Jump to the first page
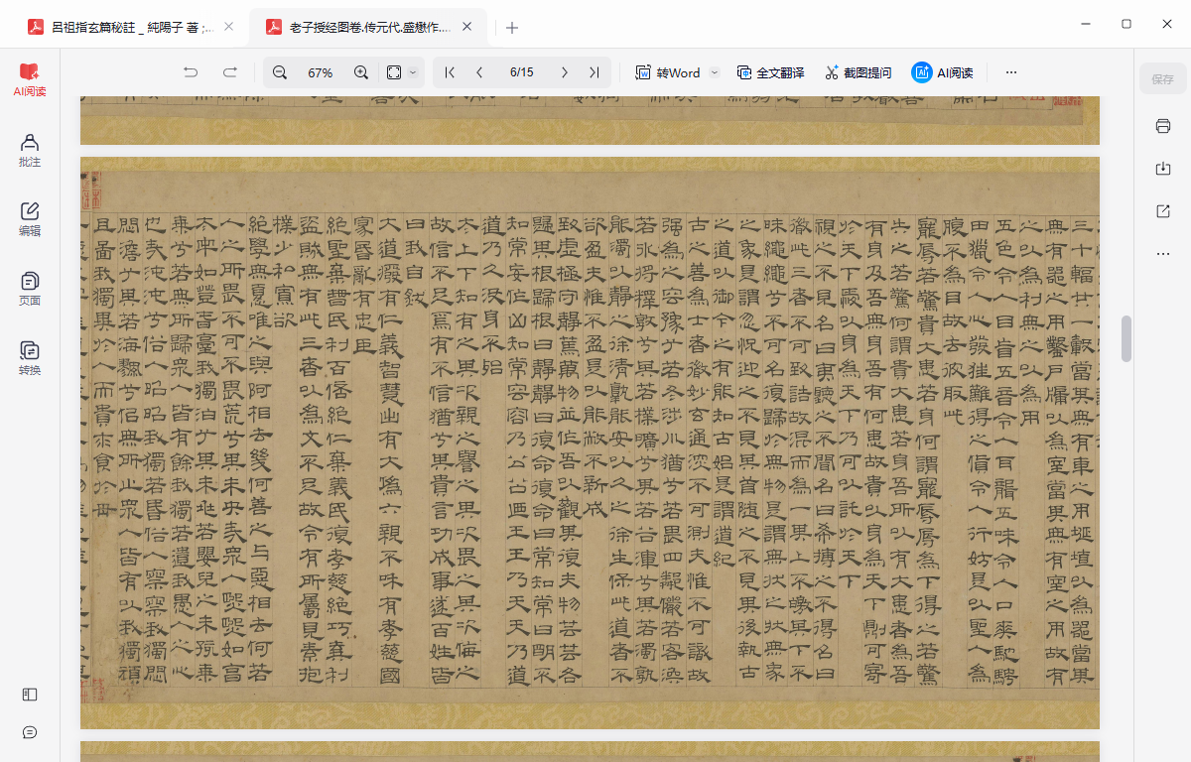 click(450, 72)
